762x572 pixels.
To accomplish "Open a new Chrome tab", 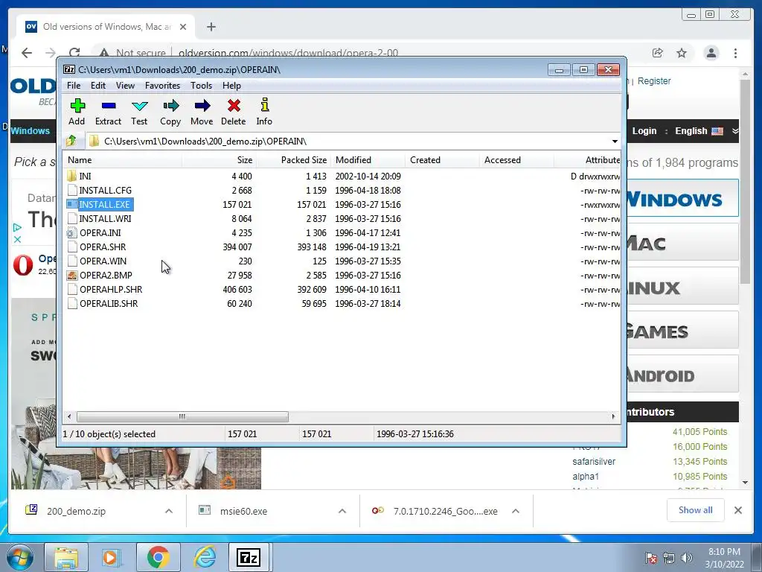I will point(211,27).
